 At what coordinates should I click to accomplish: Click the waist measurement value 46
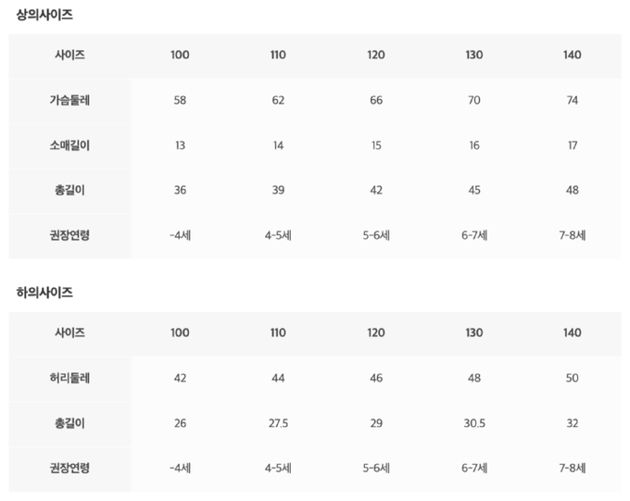(x=376, y=378)
